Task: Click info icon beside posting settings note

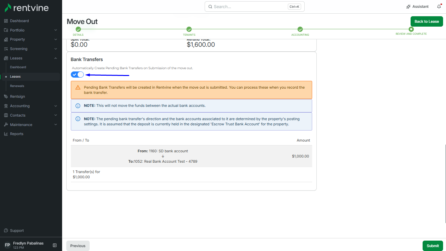Action: (x=78, y=119)
